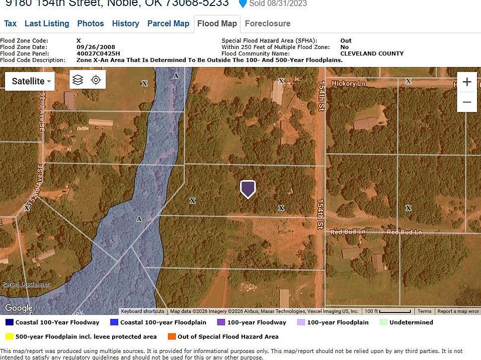Screen dimensions: 481x360
Task: Click the 'Flood Zone Code:' label
Action: (x=24, y=40)
